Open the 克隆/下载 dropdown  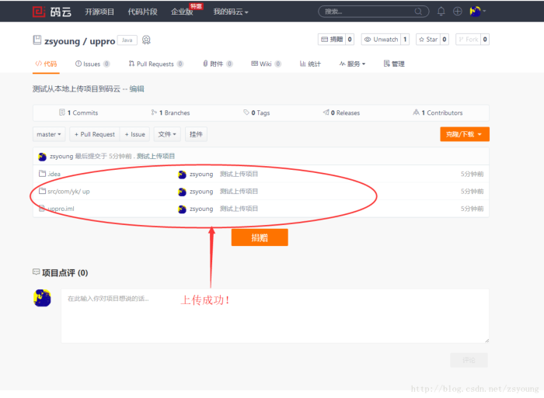pyautogui.click(x=464, y=134)
